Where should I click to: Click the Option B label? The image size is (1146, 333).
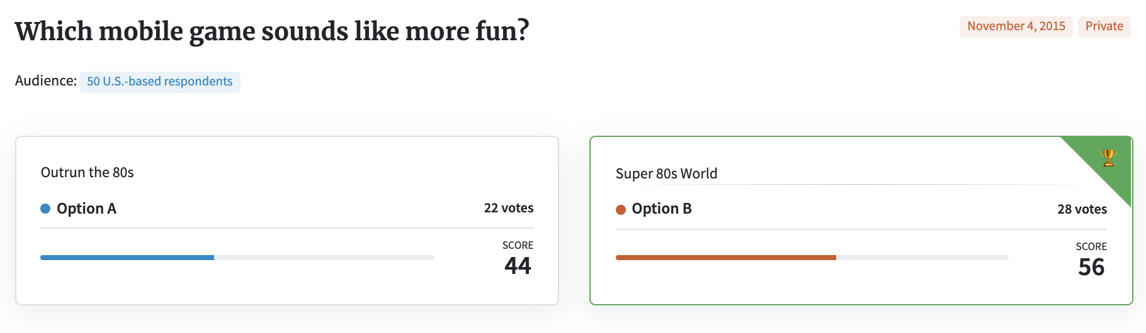[x=662, y=209]
